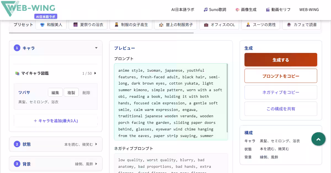
Task: Select the 屋上の制服男子 preset
Action: click(x=175, y=25)
